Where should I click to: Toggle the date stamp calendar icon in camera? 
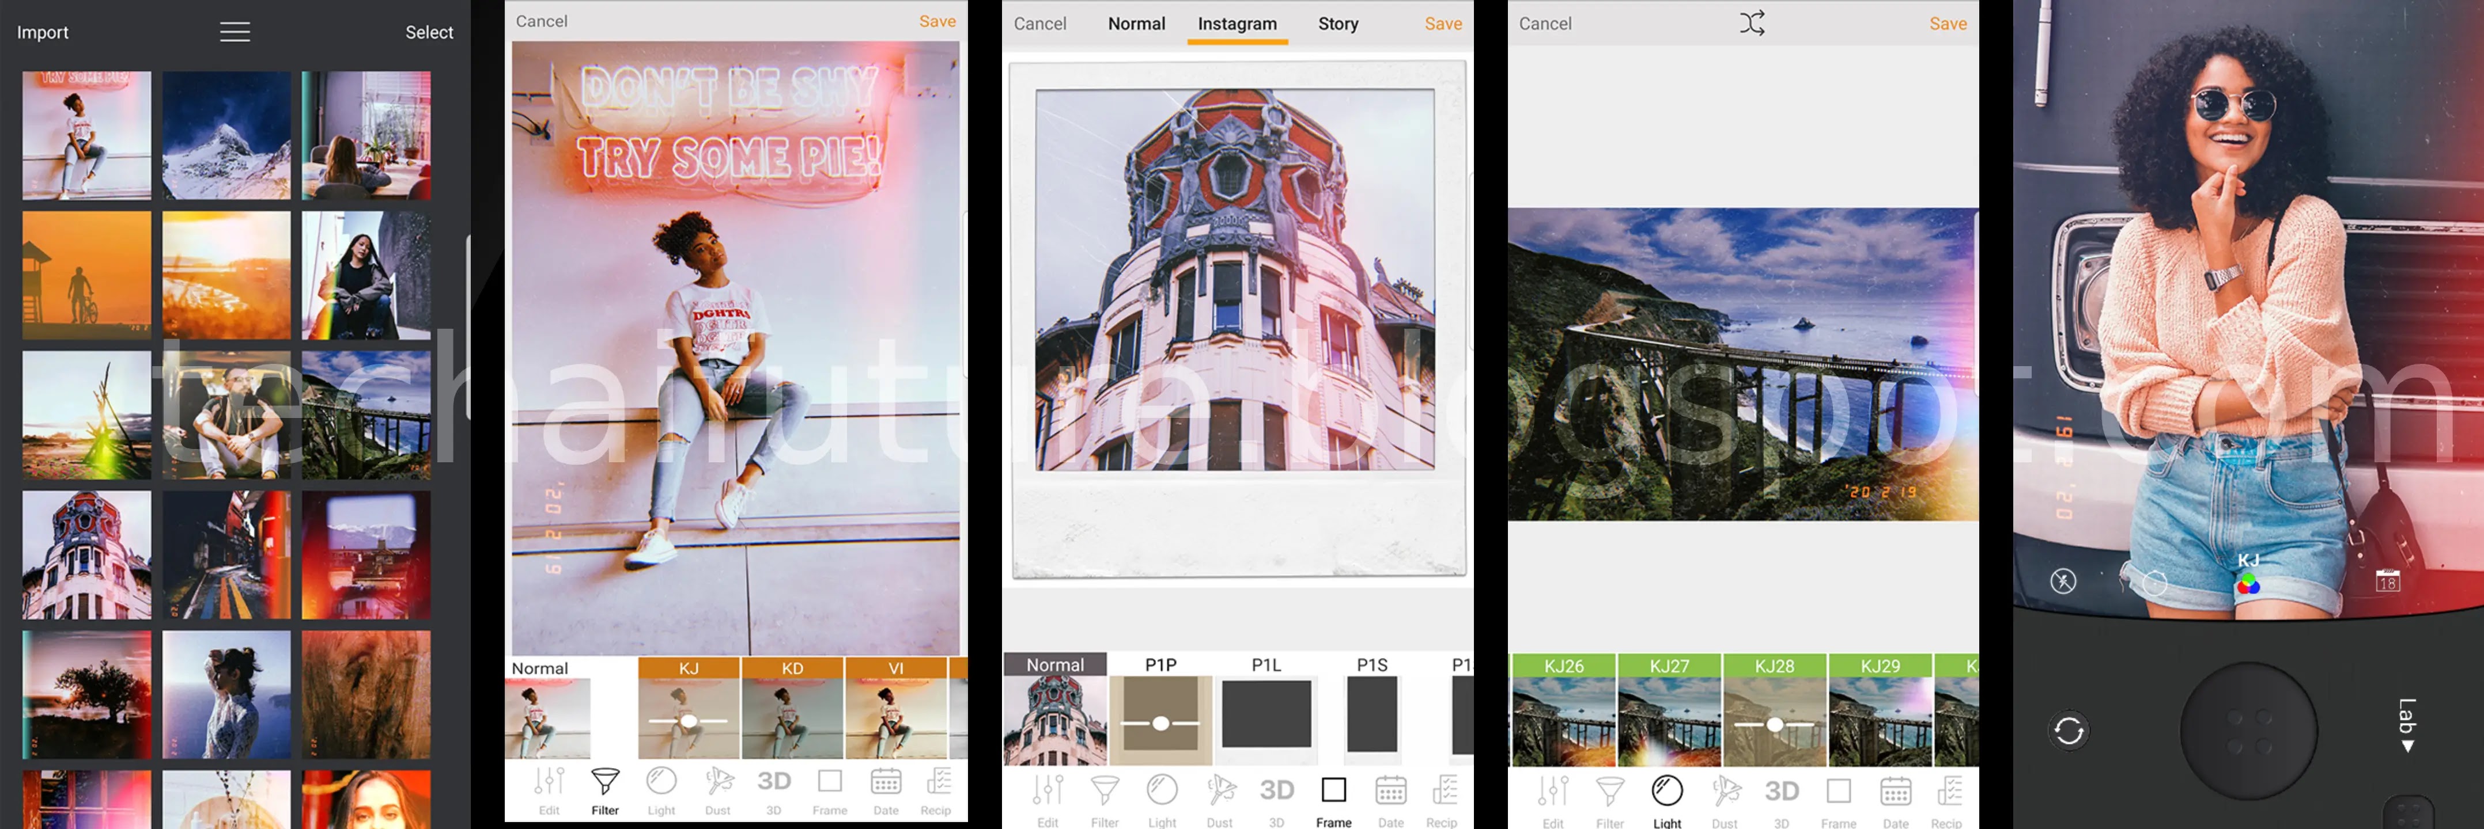tap(2387, 581)
